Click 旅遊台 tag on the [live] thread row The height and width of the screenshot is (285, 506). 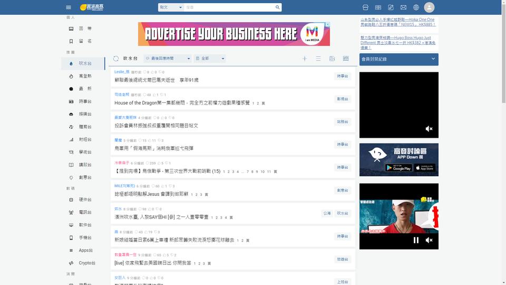tap(343, 259)
